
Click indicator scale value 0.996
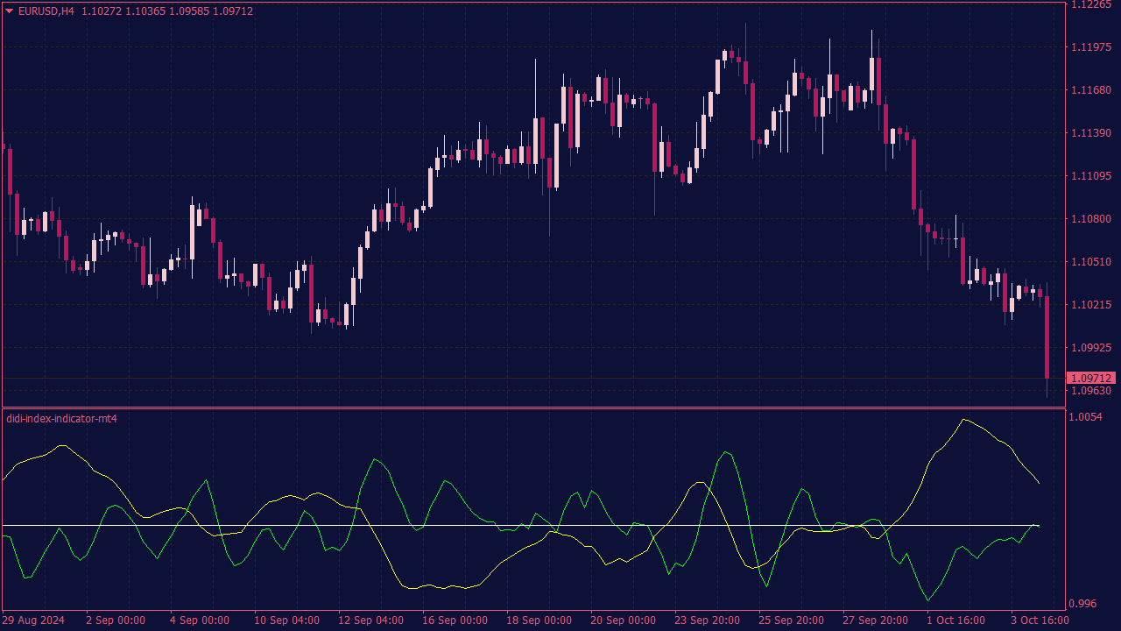coord(1082,604)
